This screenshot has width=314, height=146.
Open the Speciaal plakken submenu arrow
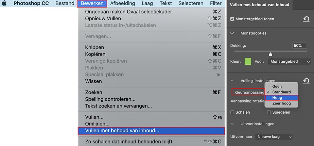pos(219,75)
